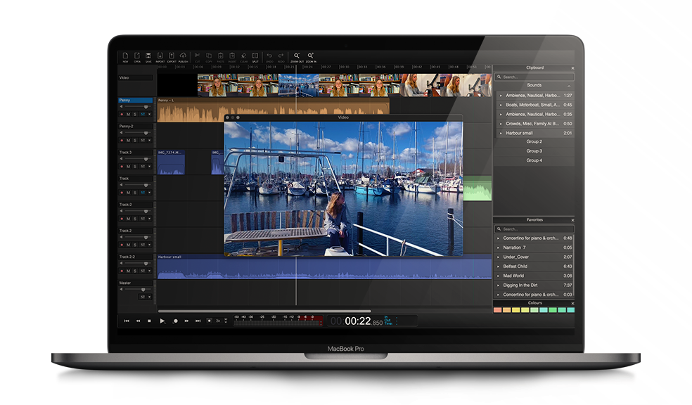692x405 pixels.
Task: Select the Split tool
Action: [255, 56]
